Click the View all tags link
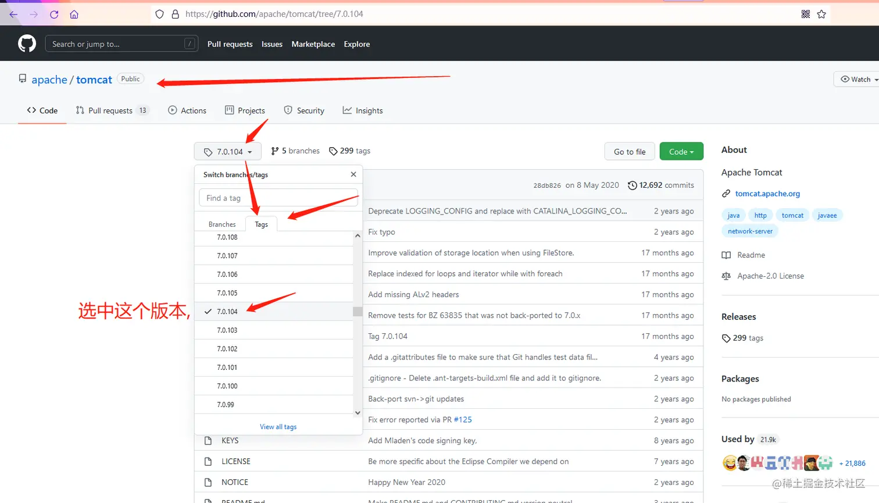The image size is (879, 503). [x=278, y=427]
